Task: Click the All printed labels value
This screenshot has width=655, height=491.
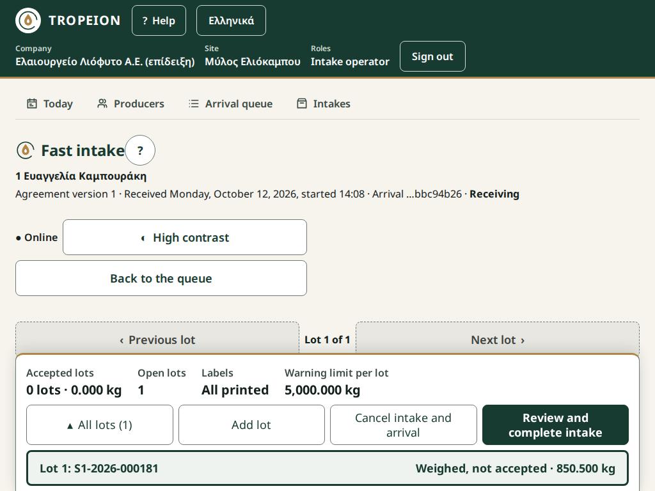Action: coord(235,390)
